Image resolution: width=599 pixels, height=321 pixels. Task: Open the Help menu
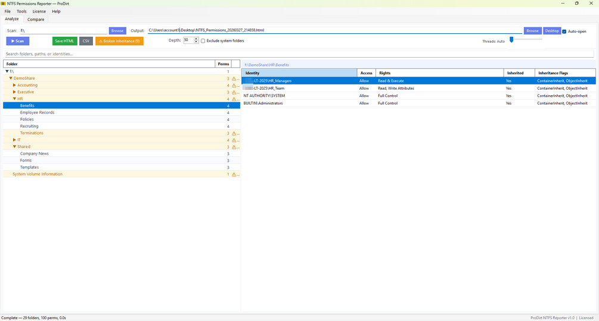(x=56, y=11)
